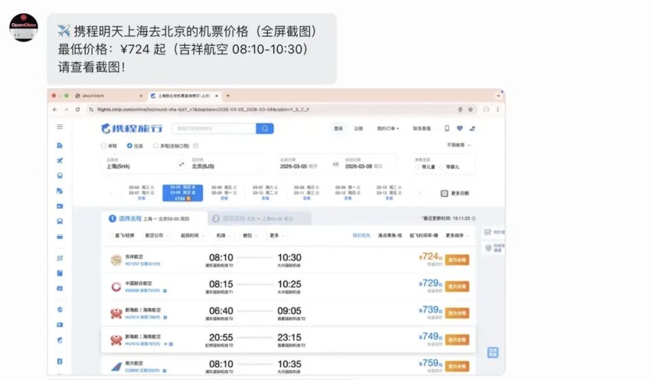The width and height of the screenshot is (654, 380).
Task: Click the heart favorites icon in header
Action: [460, 128]
